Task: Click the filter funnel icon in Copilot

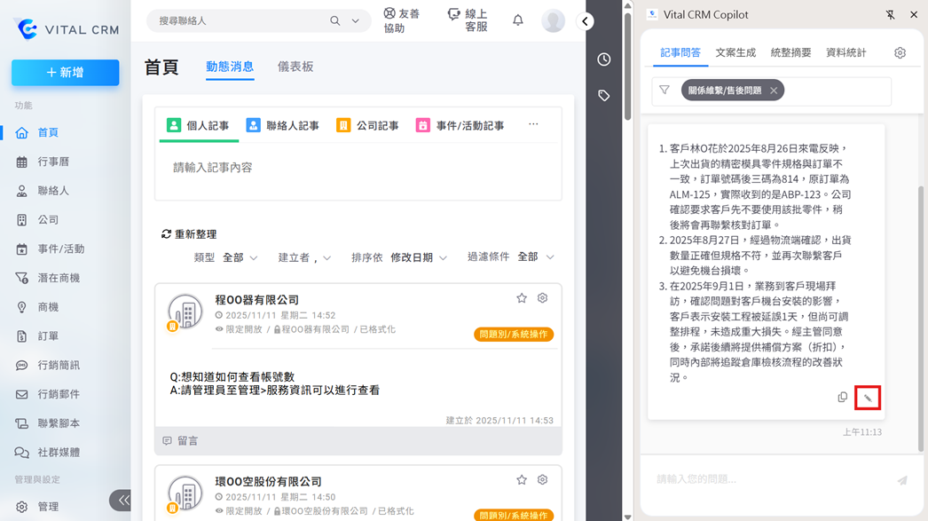Action: [664, 91]
